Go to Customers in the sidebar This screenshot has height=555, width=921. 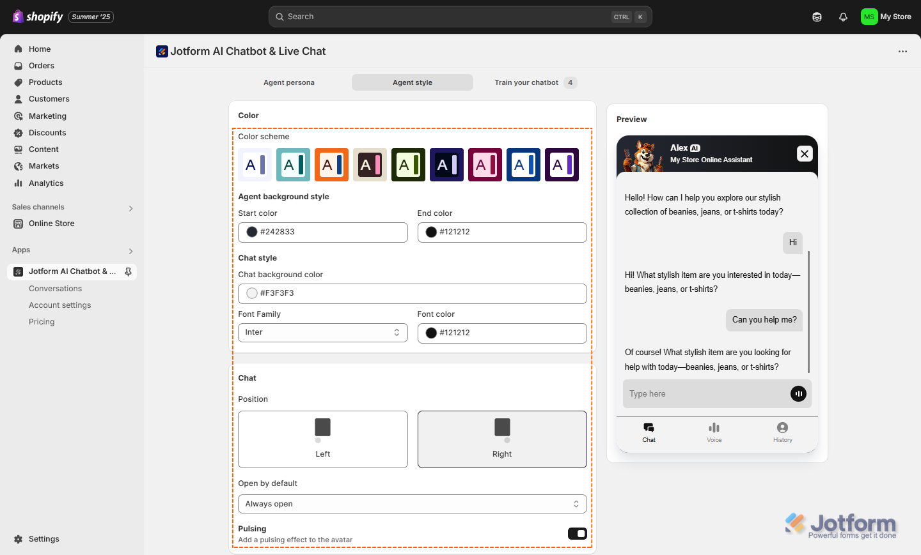(49, 99)
